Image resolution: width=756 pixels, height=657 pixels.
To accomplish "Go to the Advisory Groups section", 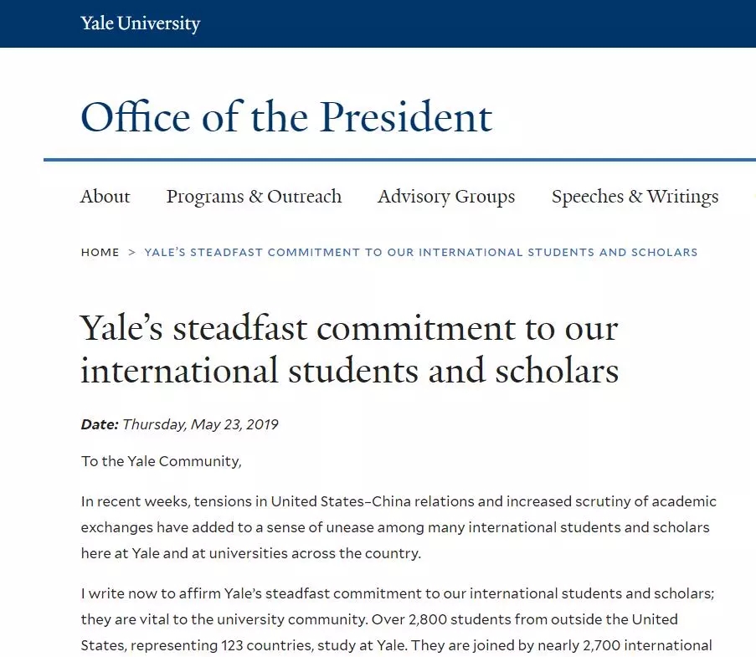I will [x=446, y=196].
